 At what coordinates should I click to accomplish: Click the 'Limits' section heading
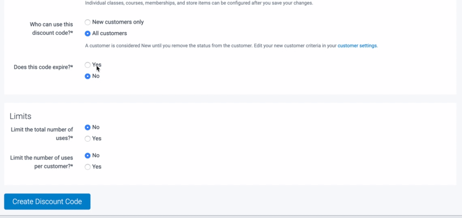[x=20, y=116]
